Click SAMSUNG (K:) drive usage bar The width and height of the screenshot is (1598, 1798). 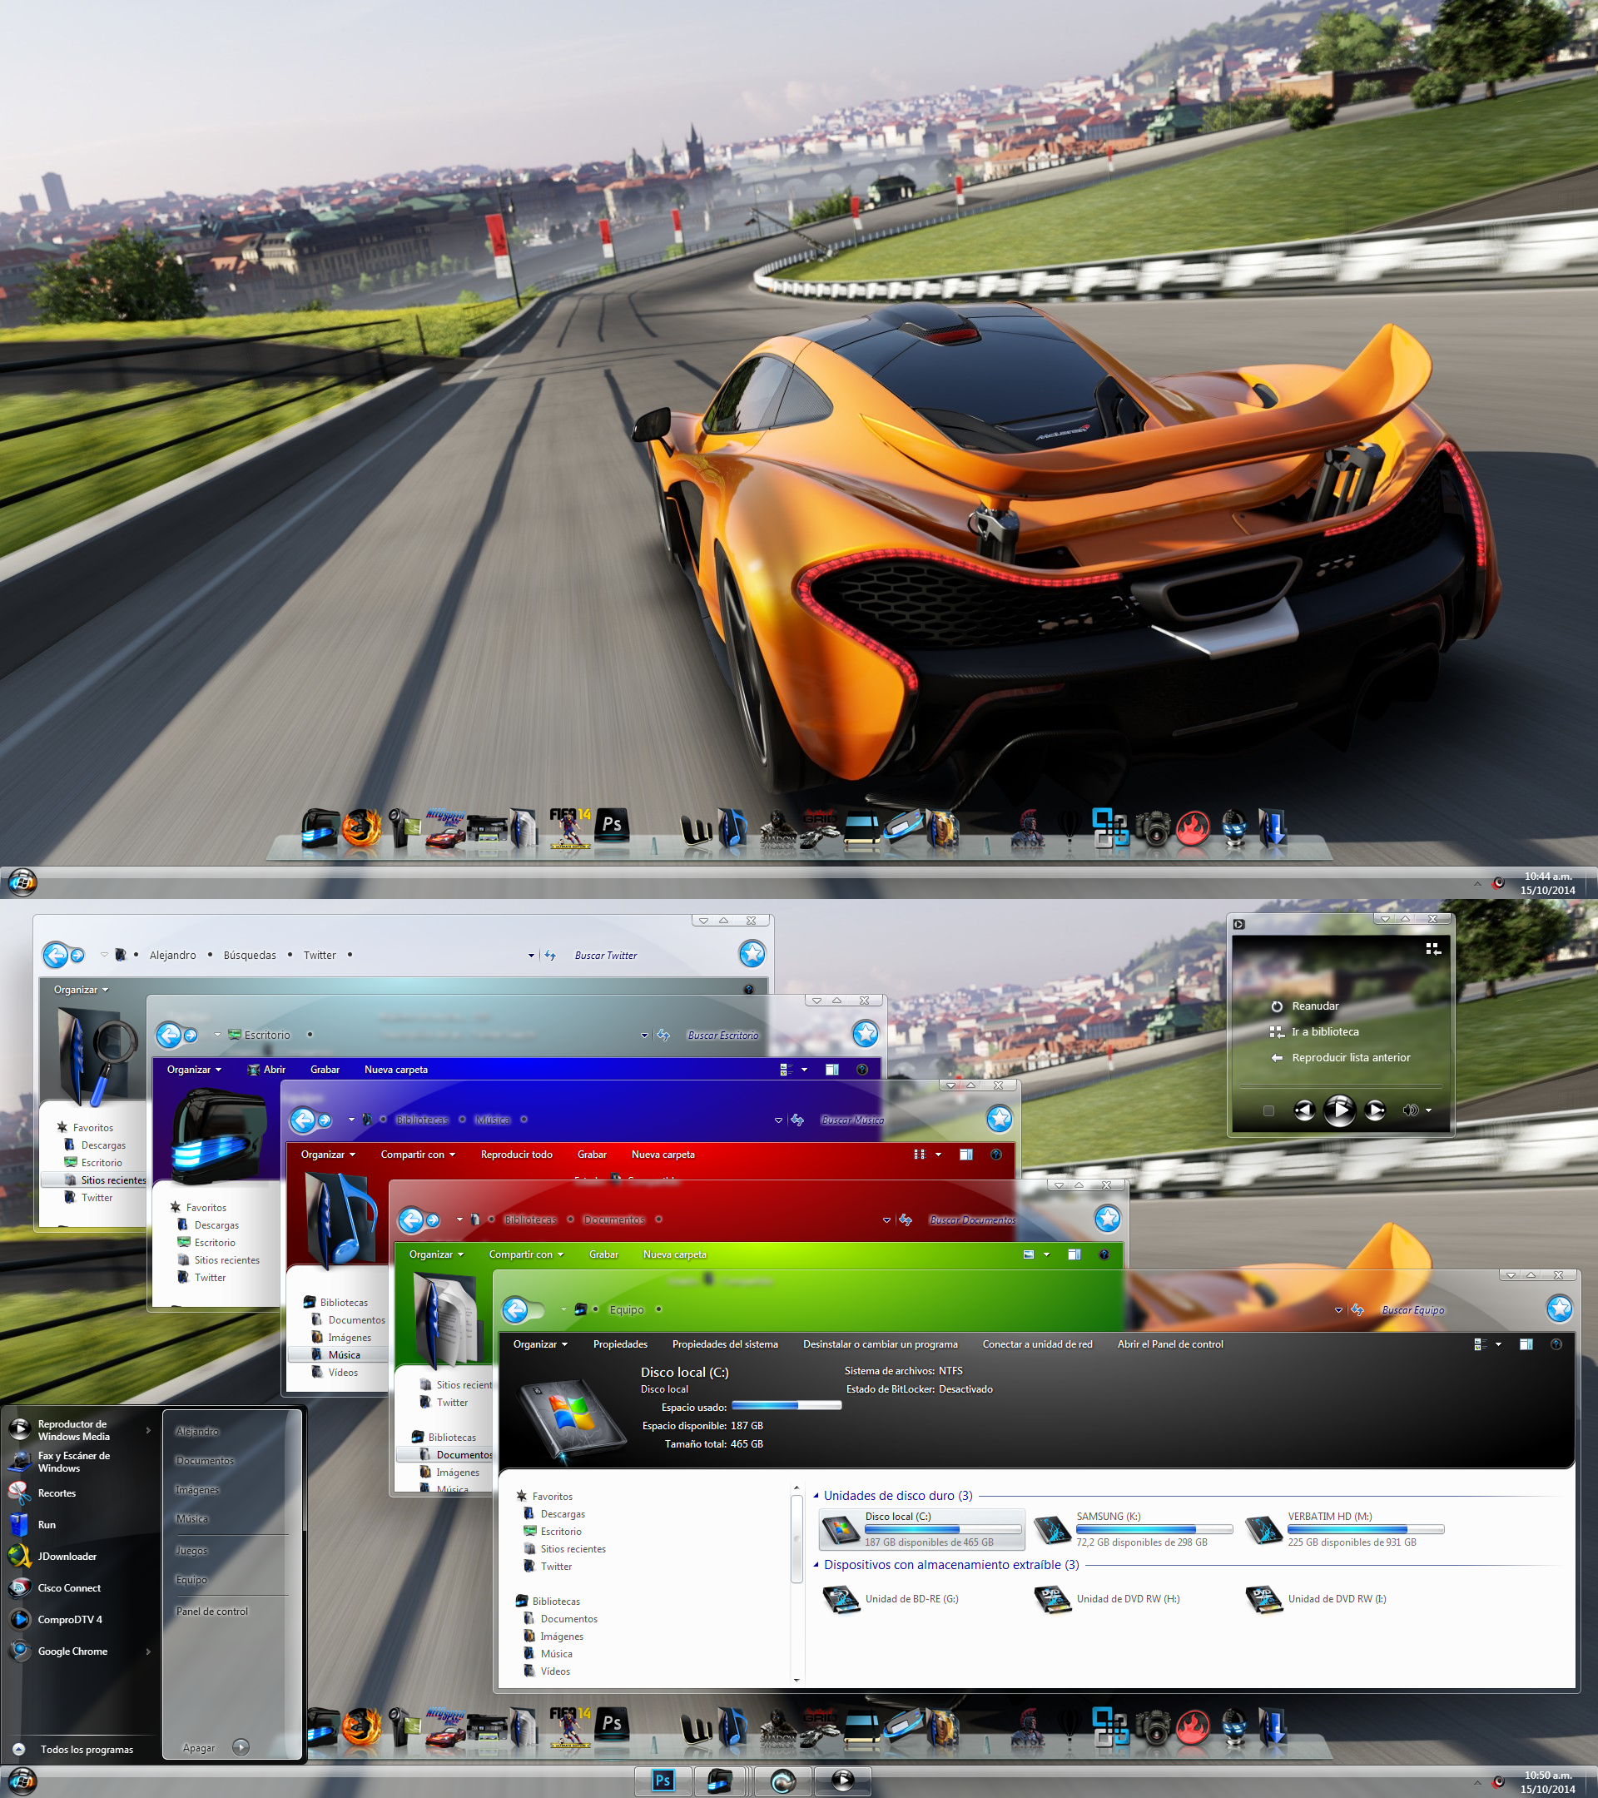click(1154, 1530)
